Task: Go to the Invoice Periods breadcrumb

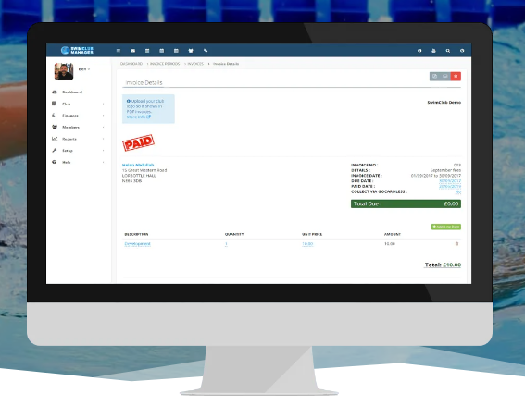Action: [x=165, y=64]
